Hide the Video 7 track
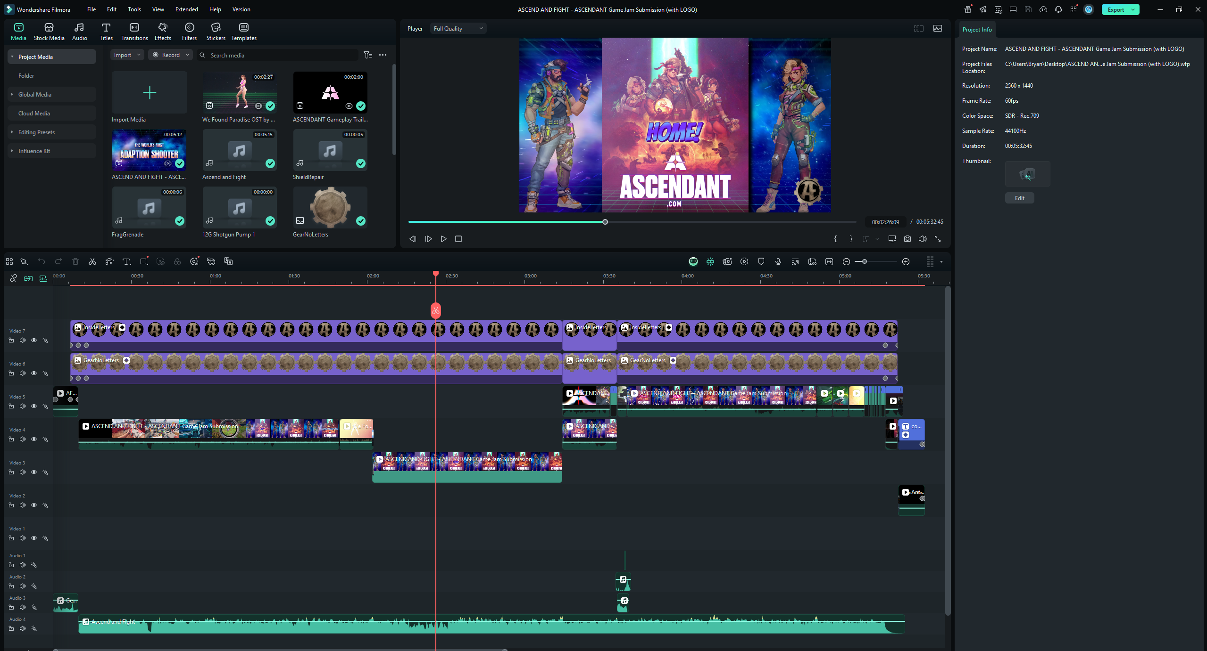Image resolution: width=1207 pixels, height=651 pixels. coord(34,340)
